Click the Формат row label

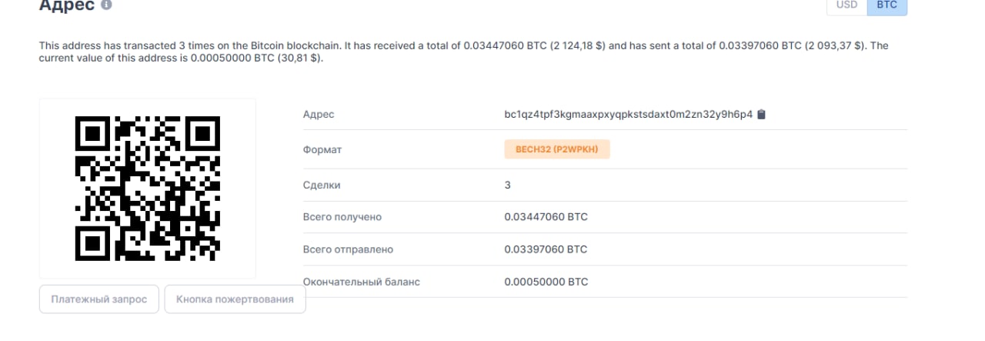322,149
